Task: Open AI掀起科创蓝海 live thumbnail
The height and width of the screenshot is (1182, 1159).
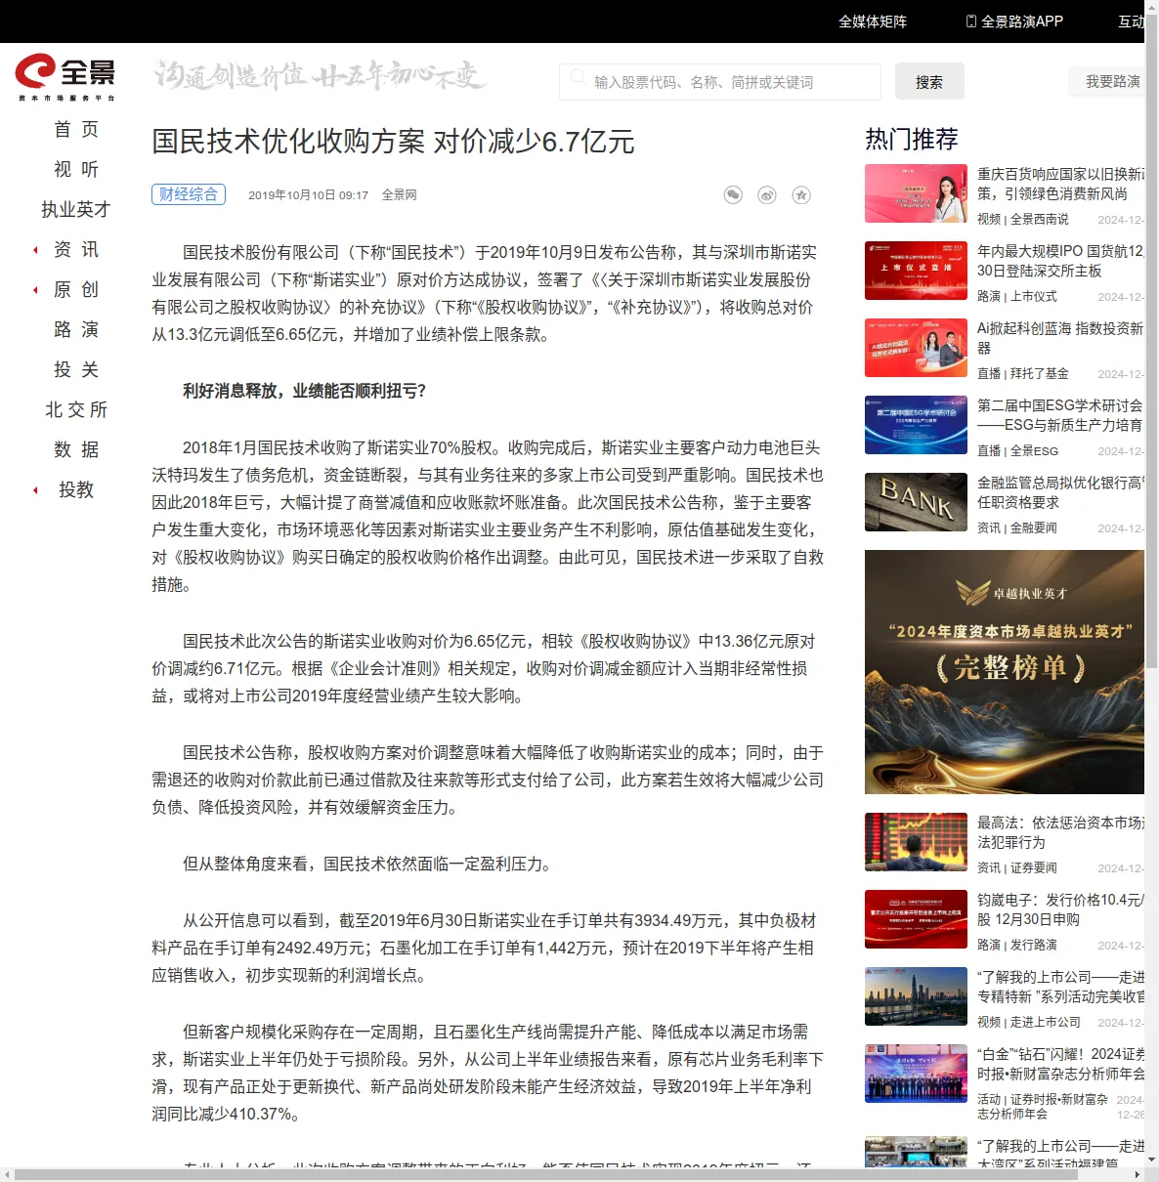Action: tap(916, 348)
